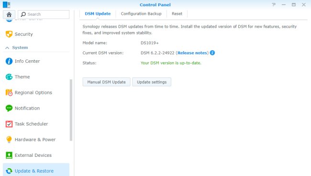Screen dimensions: 311x176
Task: Click the Hardware & Power bulb icon
Action: click(9, 140)
